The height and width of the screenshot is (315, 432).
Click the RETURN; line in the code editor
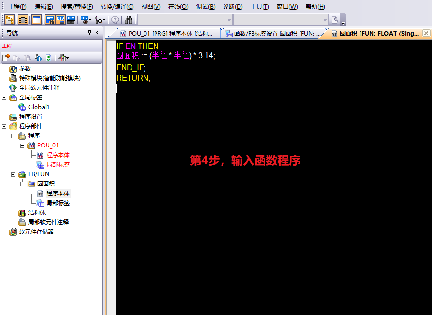133,78
